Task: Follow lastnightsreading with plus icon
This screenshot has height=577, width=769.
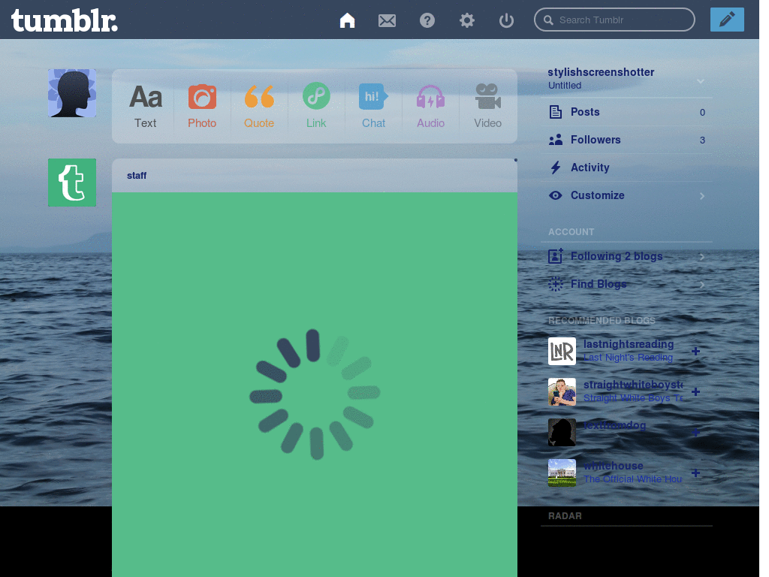Action: (695, 352)
